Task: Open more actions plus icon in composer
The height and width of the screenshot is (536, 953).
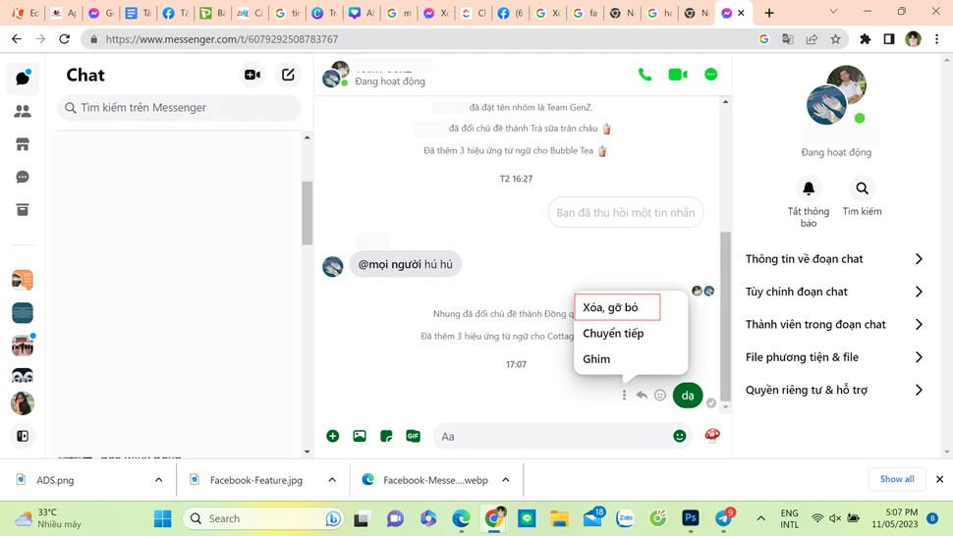Action: pos(332,436)
